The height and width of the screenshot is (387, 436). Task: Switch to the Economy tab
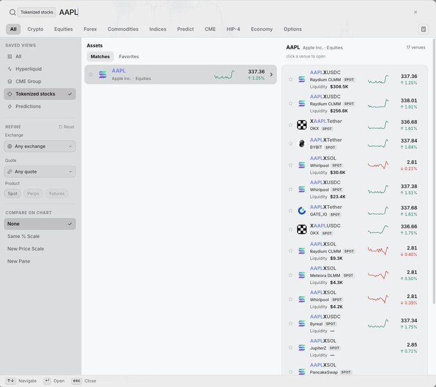[x=262, y=29]
